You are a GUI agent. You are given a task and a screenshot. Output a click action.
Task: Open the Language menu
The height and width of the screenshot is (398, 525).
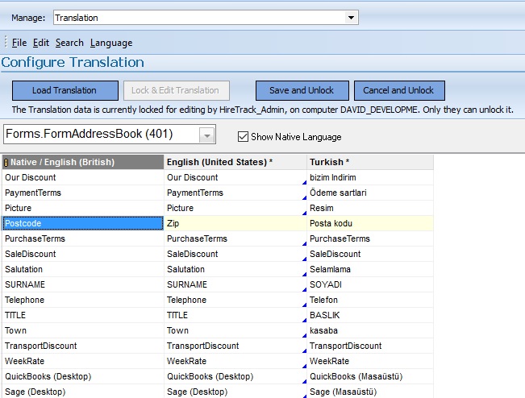(111, 43)
